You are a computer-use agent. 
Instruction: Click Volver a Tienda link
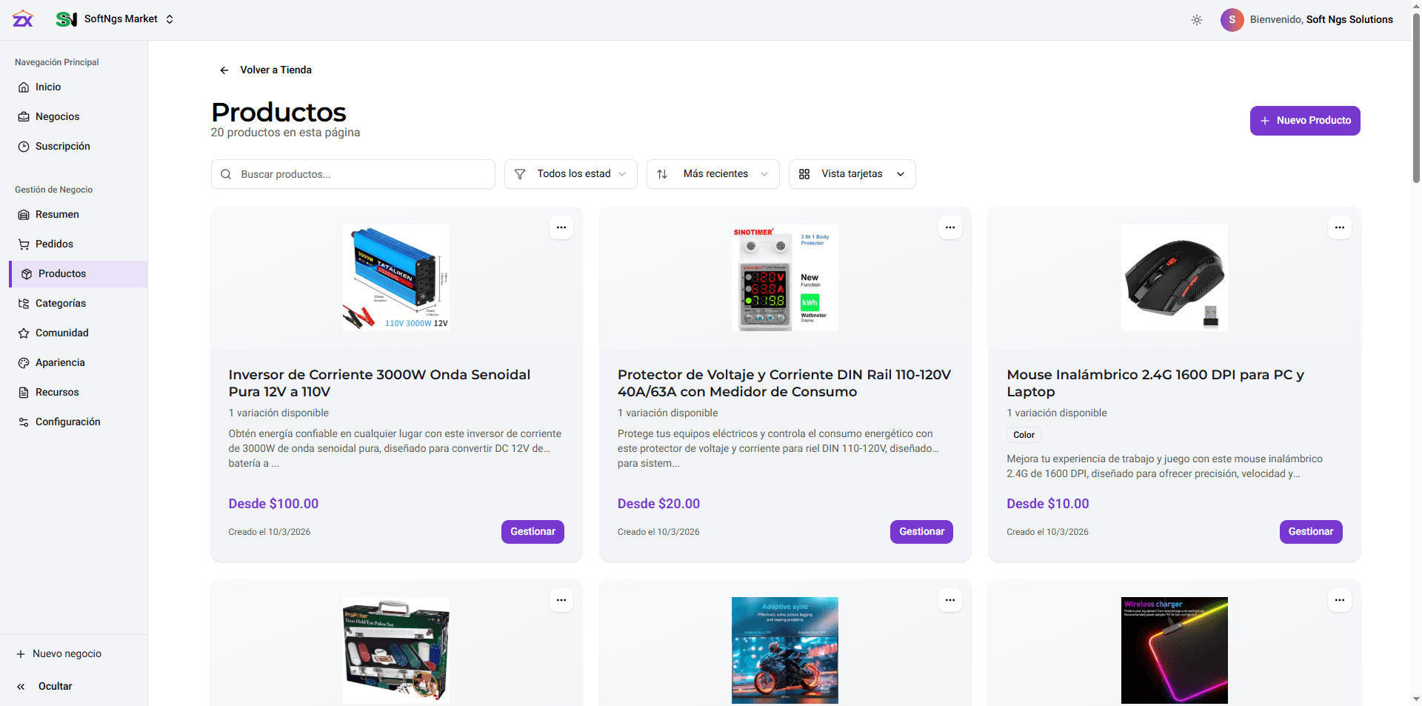pos(264,70)
